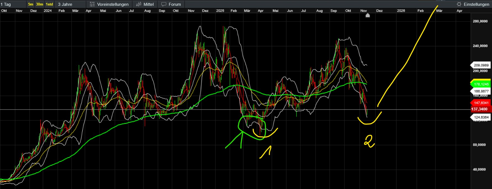Select the 30m interval shortcut
This screenshot has width=492, height=189.
tap(40, 4)
